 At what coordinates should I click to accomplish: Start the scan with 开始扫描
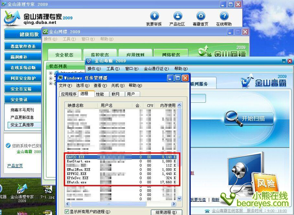249,118
